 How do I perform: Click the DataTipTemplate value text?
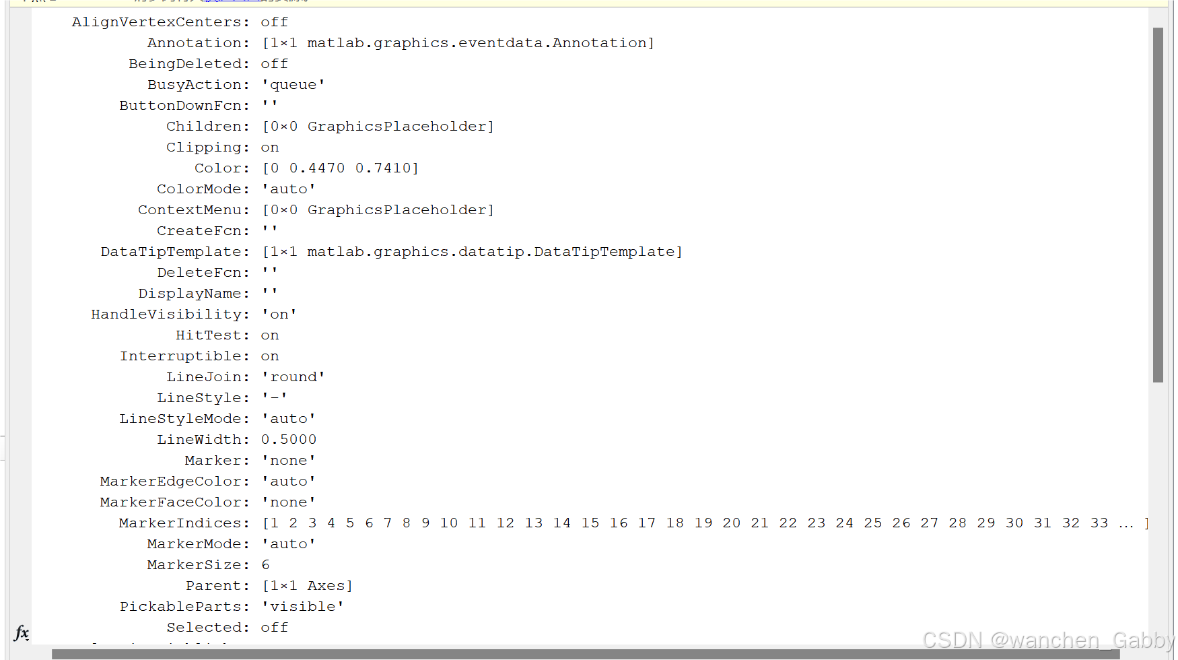(x=472, y=252)
